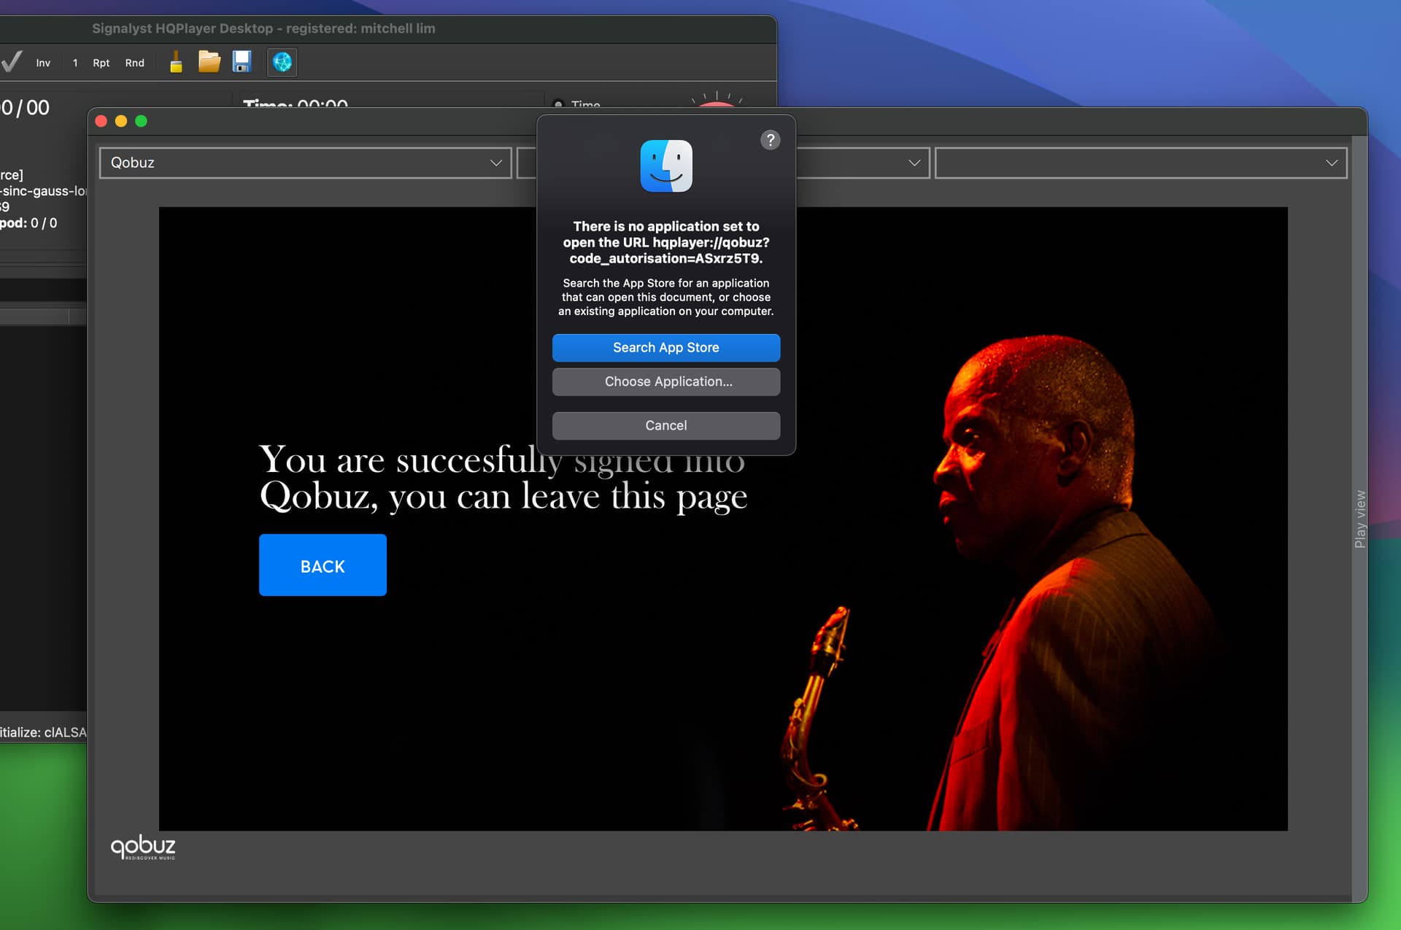Click Choose Application… button

point(666,381)
